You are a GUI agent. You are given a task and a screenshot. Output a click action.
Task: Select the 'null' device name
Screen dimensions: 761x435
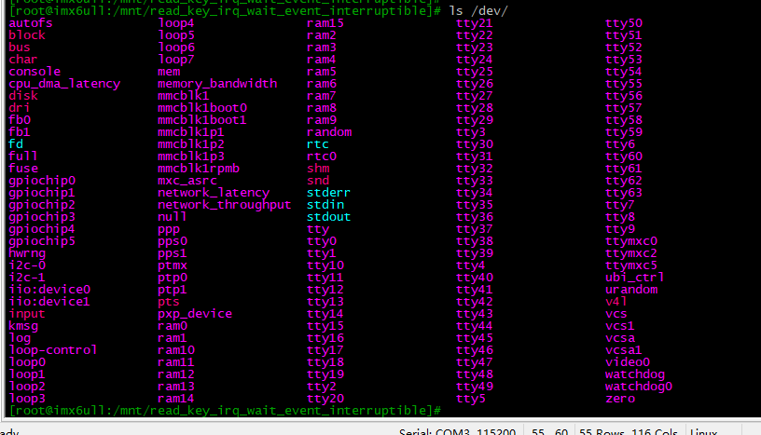(173, 217)
